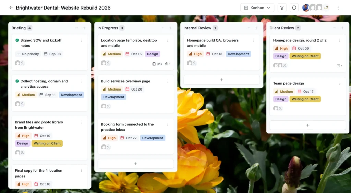
Task: Click Brightwater Dental project title
Action: pyautogui.click(x=63, y=8)
